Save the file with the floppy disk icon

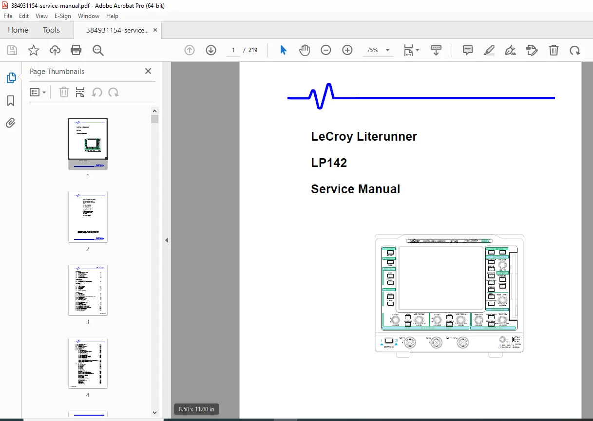pyautogui.click(x=12, y=50)
